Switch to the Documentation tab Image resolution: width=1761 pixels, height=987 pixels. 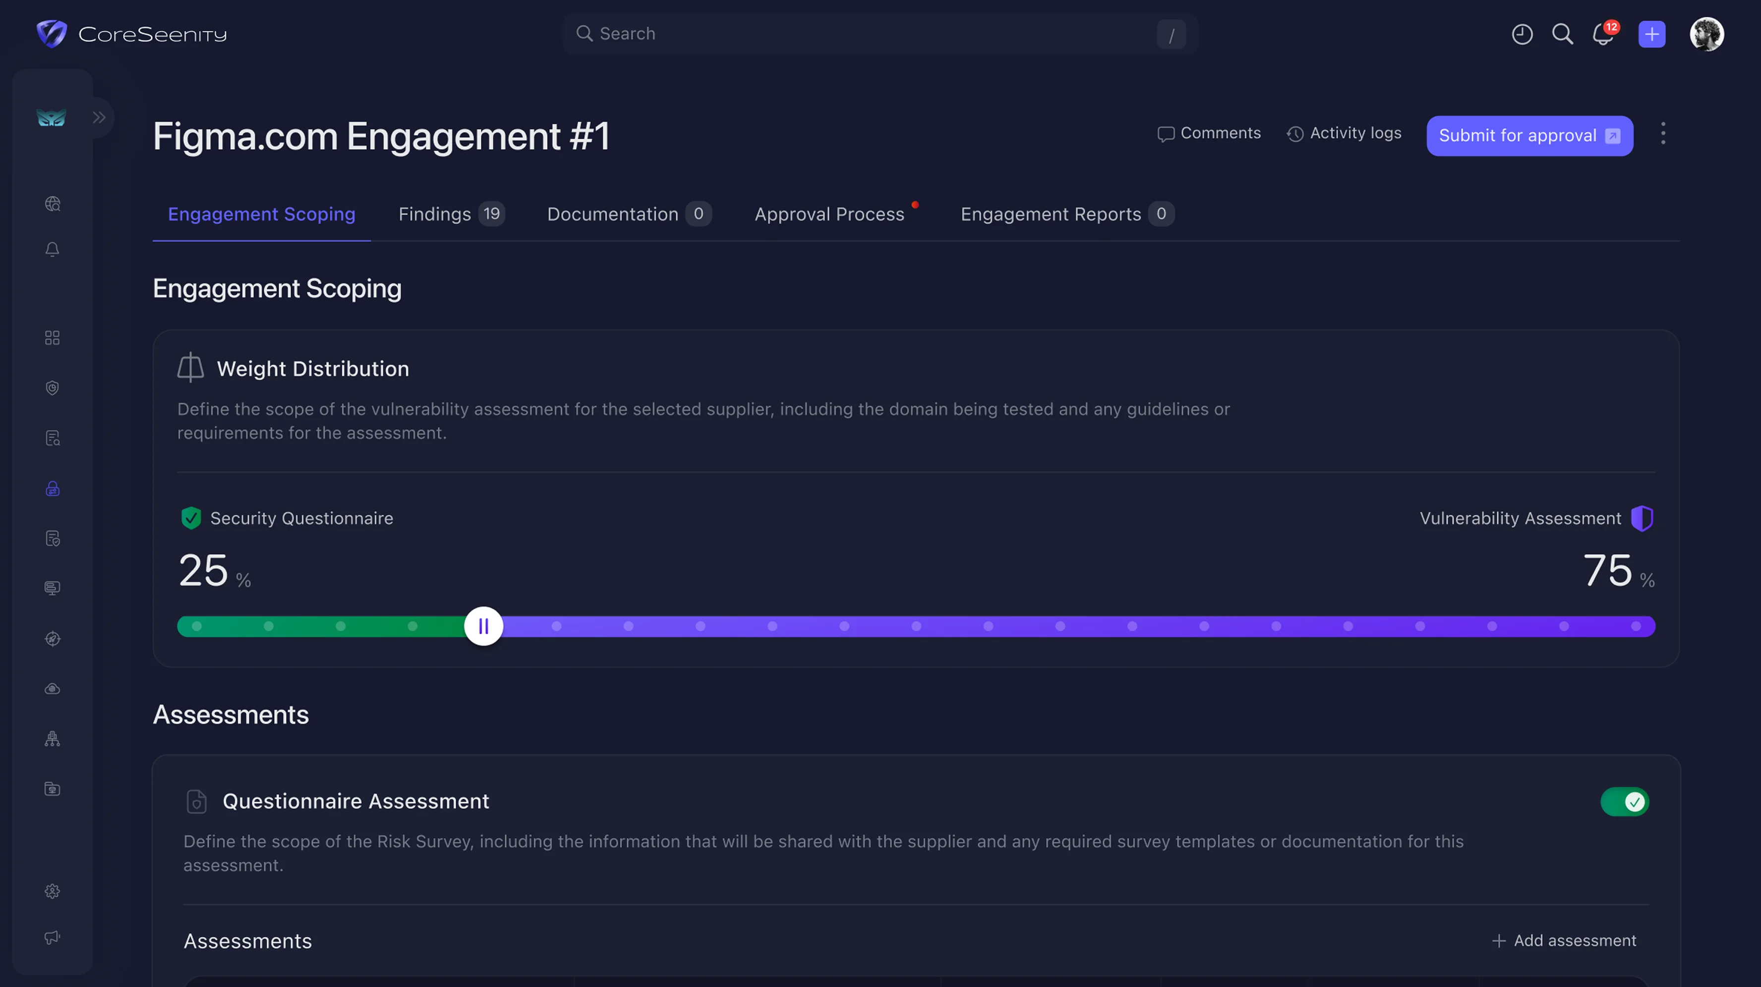pyautogui.click(x=629, y=215)
